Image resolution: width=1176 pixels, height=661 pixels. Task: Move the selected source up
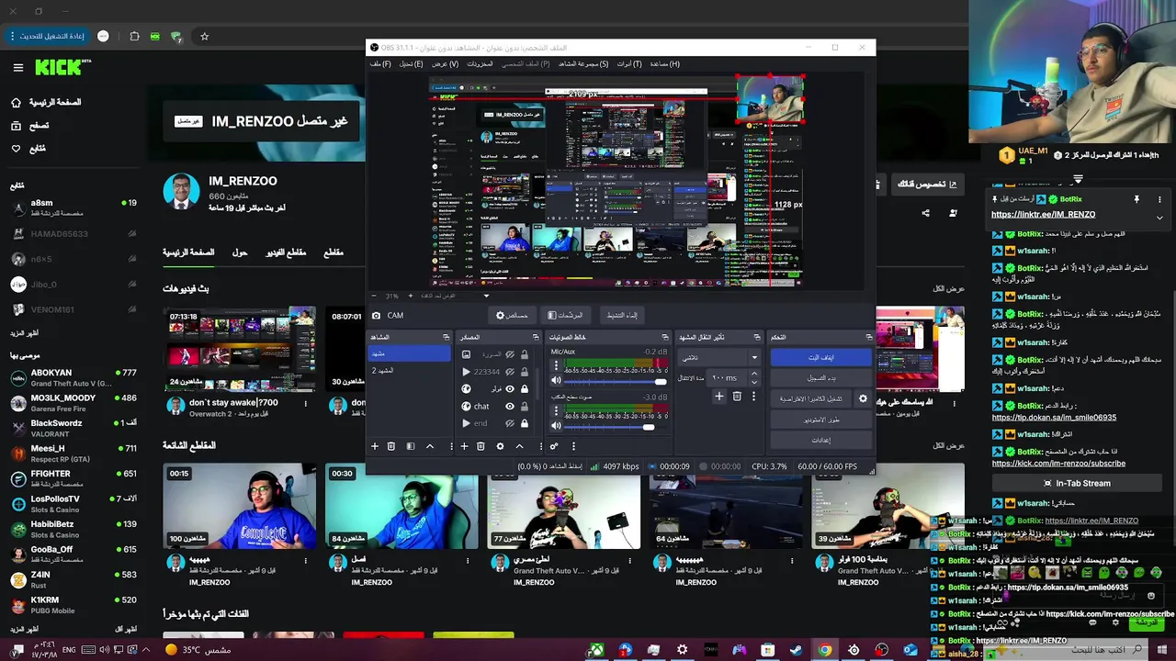519,446
